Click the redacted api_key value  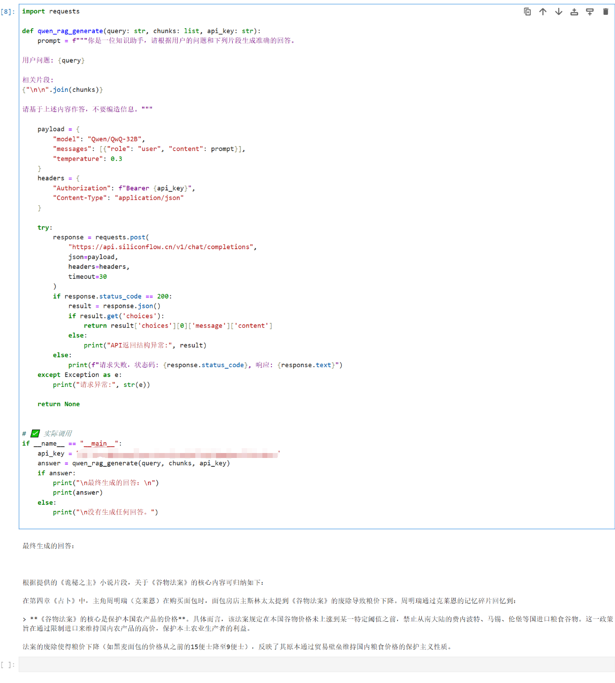point(178,454)
